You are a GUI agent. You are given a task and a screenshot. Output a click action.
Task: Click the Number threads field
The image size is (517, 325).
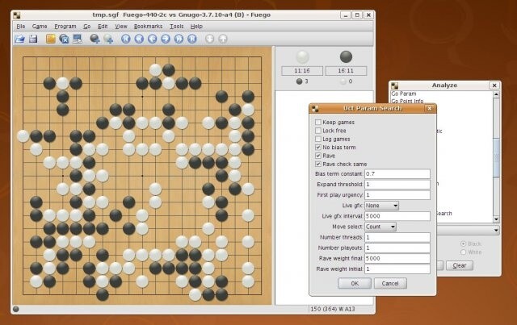tap(397, 237)
